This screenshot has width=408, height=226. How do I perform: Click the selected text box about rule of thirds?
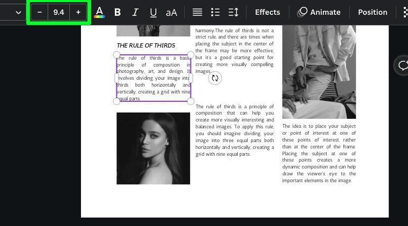[x=153, y=78]
